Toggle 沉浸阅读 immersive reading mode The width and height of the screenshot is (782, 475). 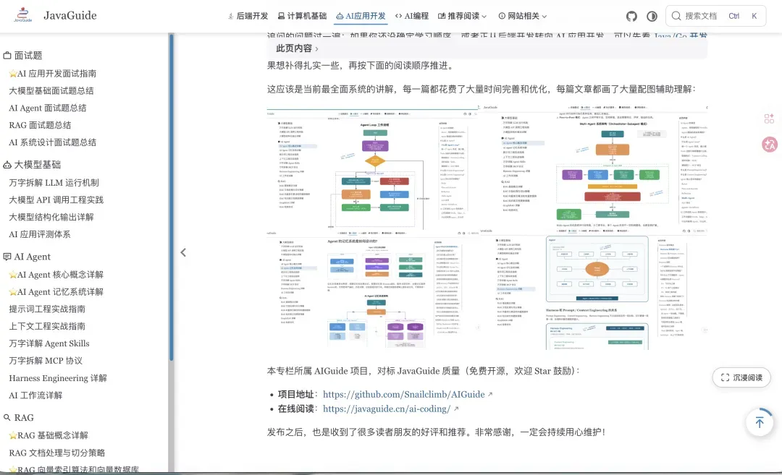tap(741, 377)
